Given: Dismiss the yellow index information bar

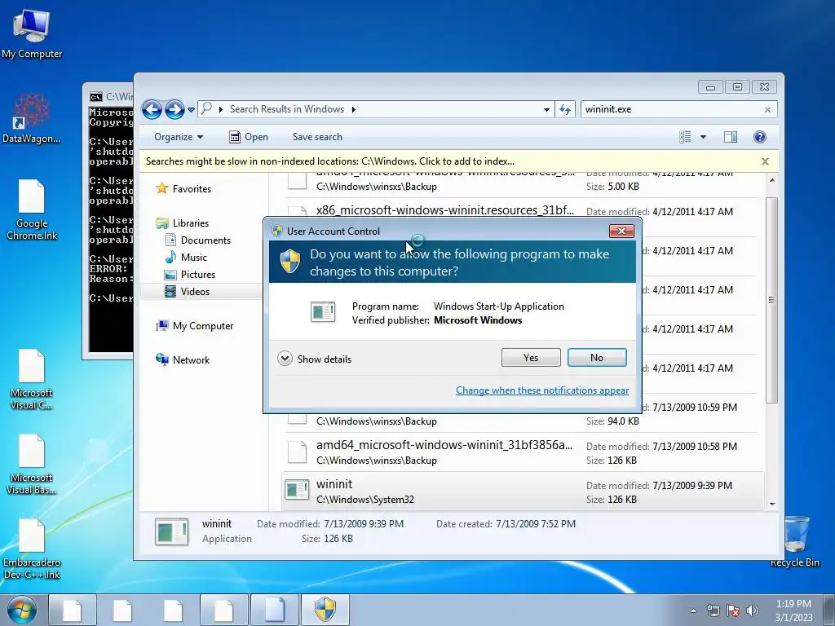Looking at the screenshot, I should pos(765,161).
